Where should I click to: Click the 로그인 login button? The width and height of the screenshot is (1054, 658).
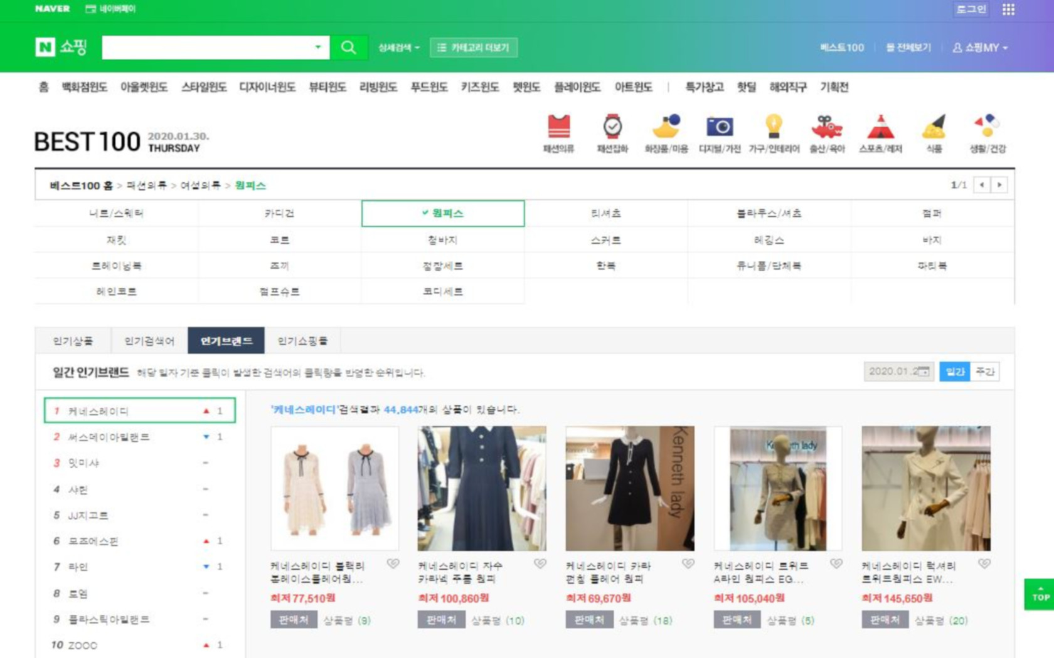[971, 9]
